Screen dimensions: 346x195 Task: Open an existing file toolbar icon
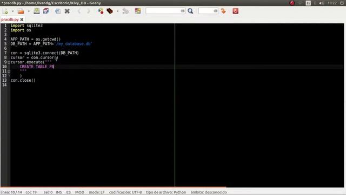pos(21,11)
